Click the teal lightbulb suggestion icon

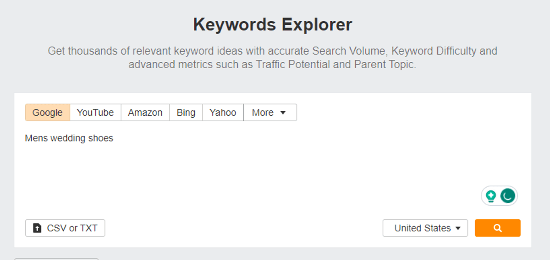(491, 196)
